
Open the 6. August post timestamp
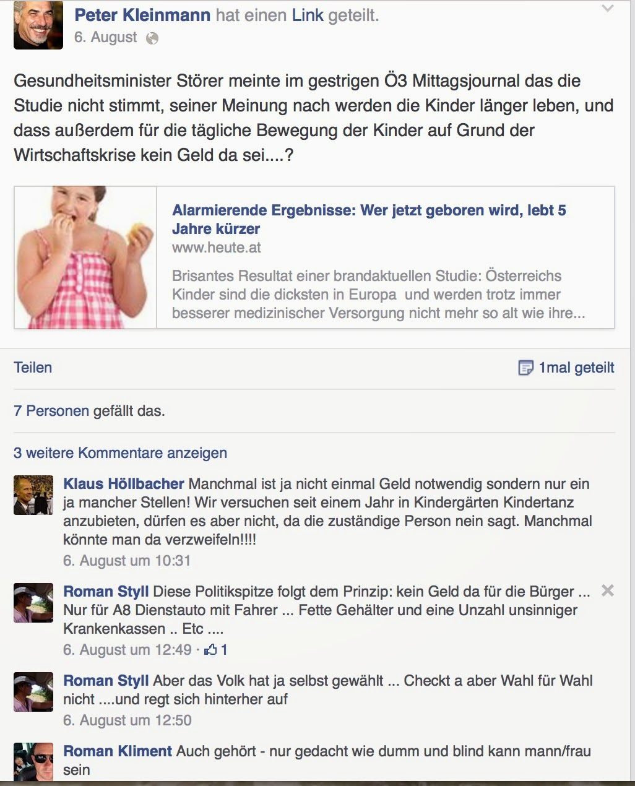click(105, 37)
